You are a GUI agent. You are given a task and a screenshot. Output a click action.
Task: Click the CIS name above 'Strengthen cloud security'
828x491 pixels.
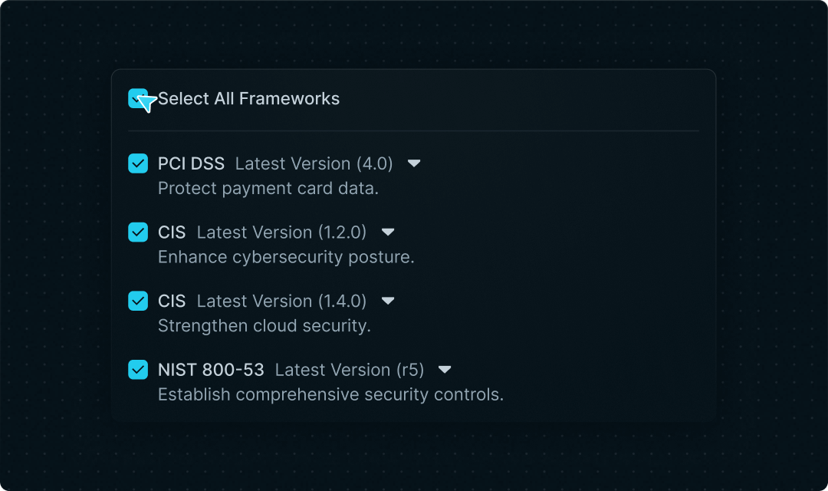click(x=172, y=301)
